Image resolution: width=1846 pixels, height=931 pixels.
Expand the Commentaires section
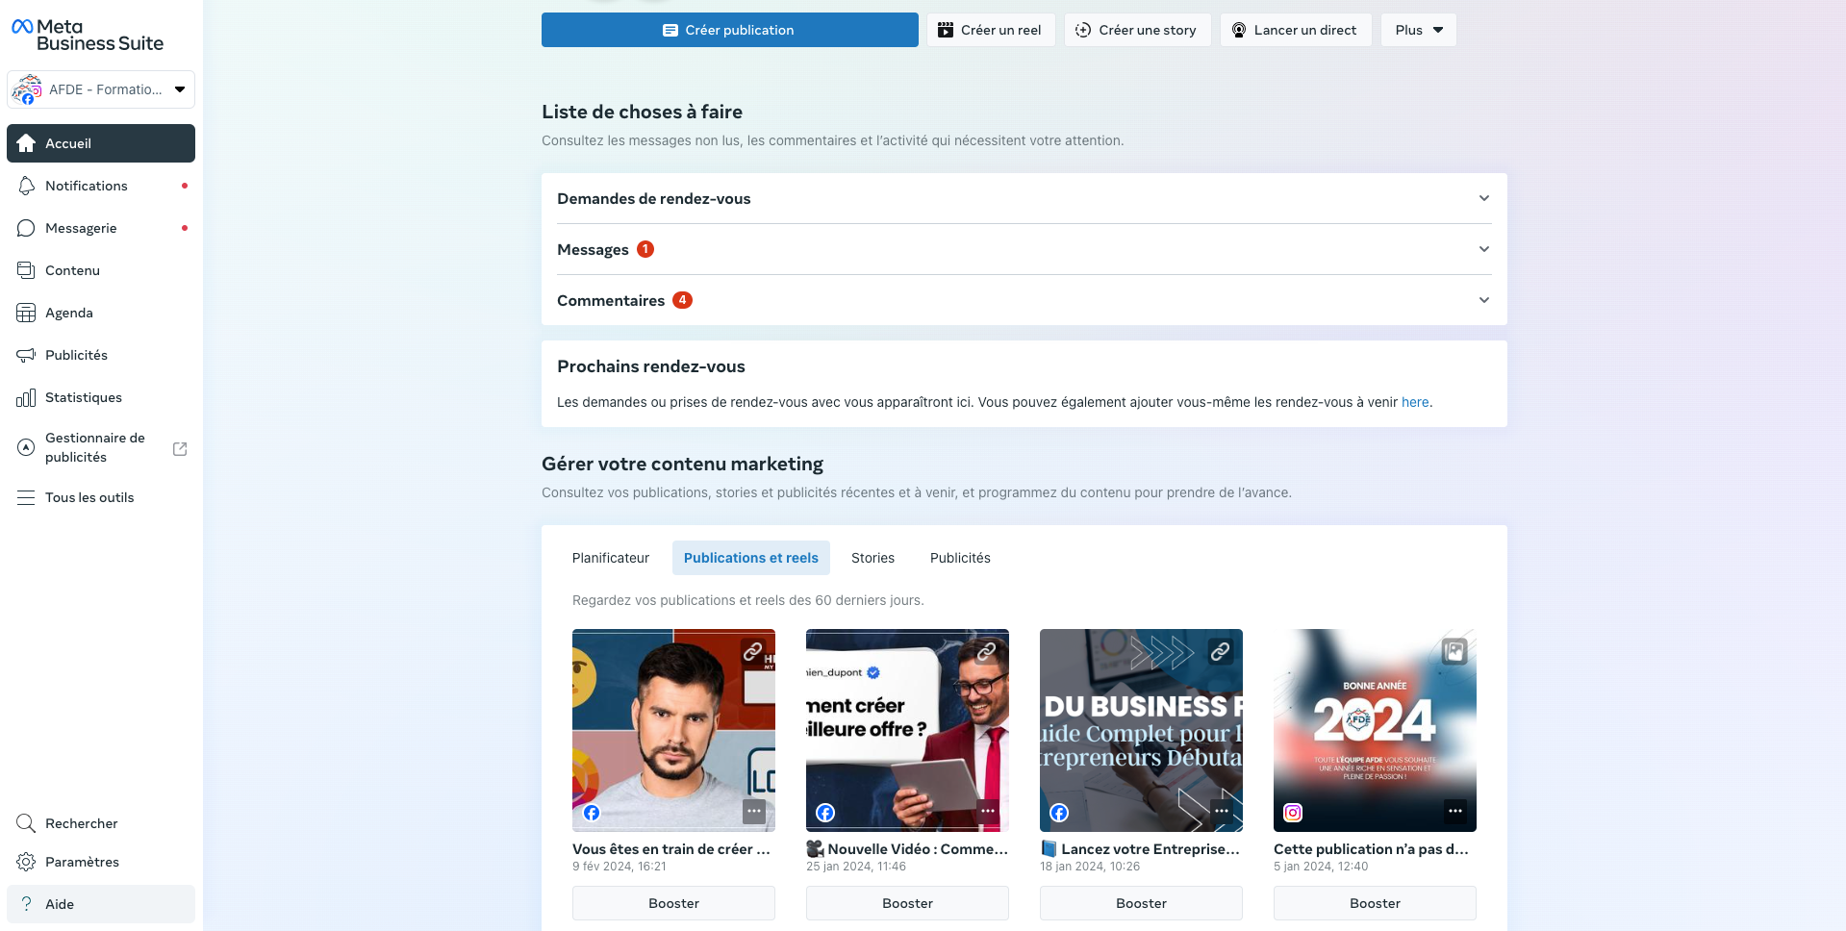point(1484,299)
